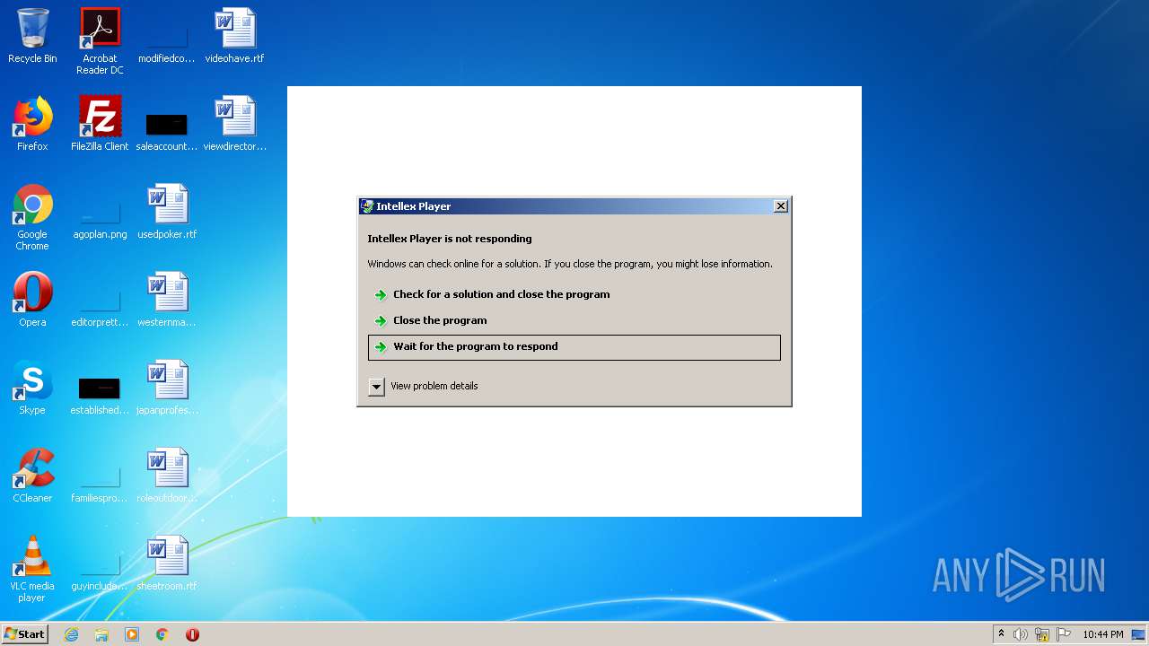Click 'Intellex Player is not responding' heading
Screen dimensions: 1149x646
[450, 239]
